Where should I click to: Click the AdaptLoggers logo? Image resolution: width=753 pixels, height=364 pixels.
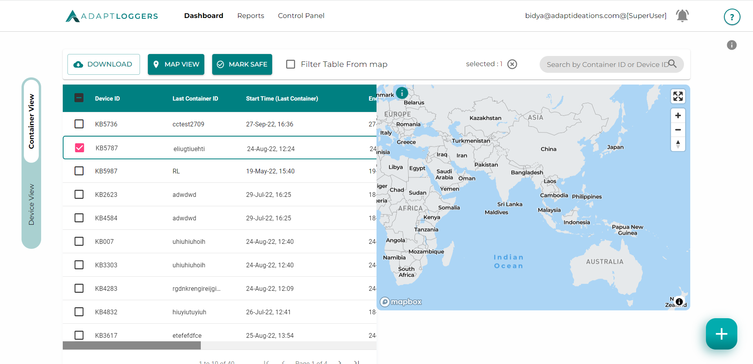pyautogui.click(x=112, y=16)
